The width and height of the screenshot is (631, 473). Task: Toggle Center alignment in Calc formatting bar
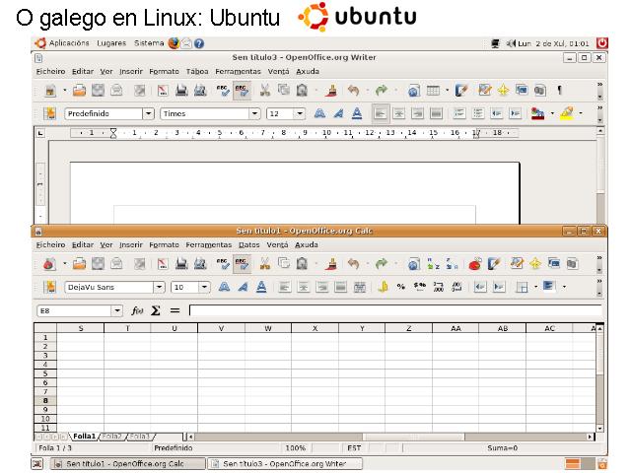[303, 288]
